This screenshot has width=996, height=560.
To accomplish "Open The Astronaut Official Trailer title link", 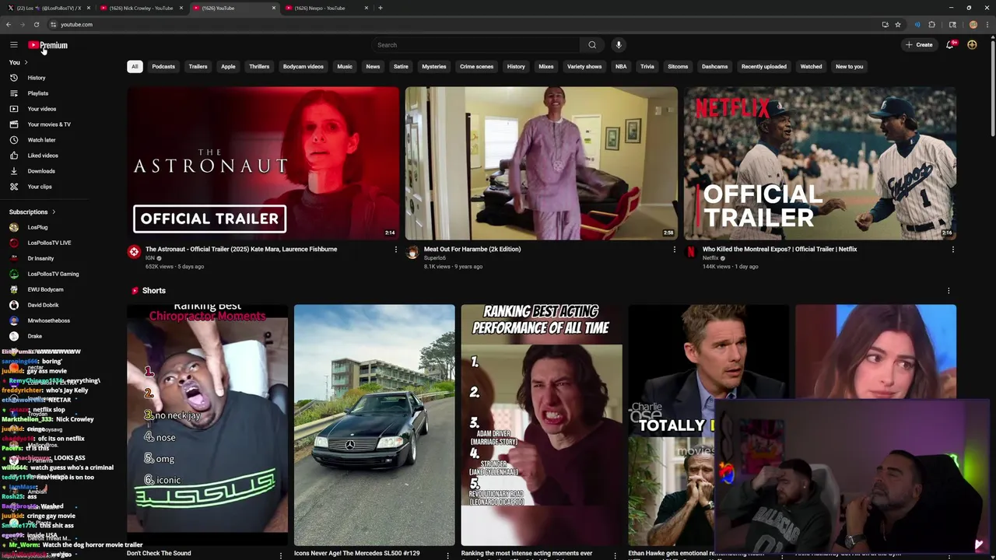I will (x=241, y=250).
